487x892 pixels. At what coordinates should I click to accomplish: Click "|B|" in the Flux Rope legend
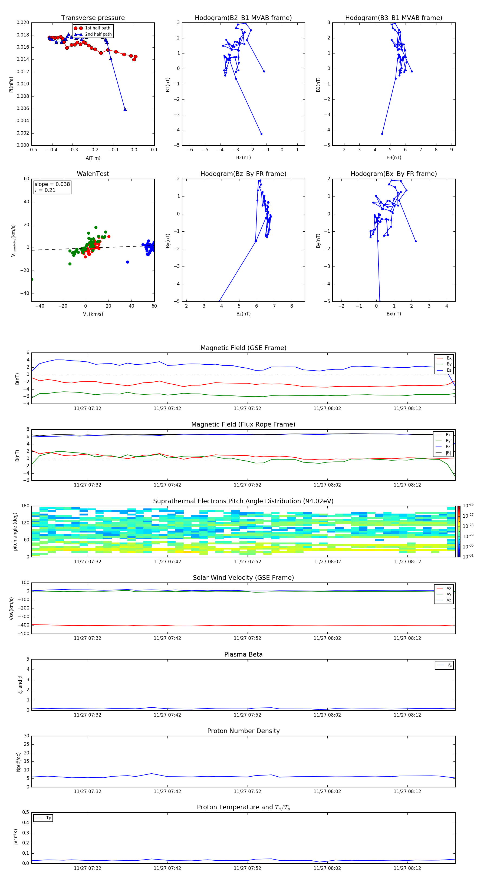448,453
